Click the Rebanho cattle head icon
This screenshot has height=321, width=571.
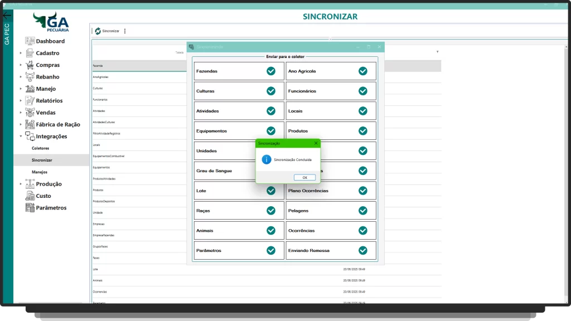point(30,77)
